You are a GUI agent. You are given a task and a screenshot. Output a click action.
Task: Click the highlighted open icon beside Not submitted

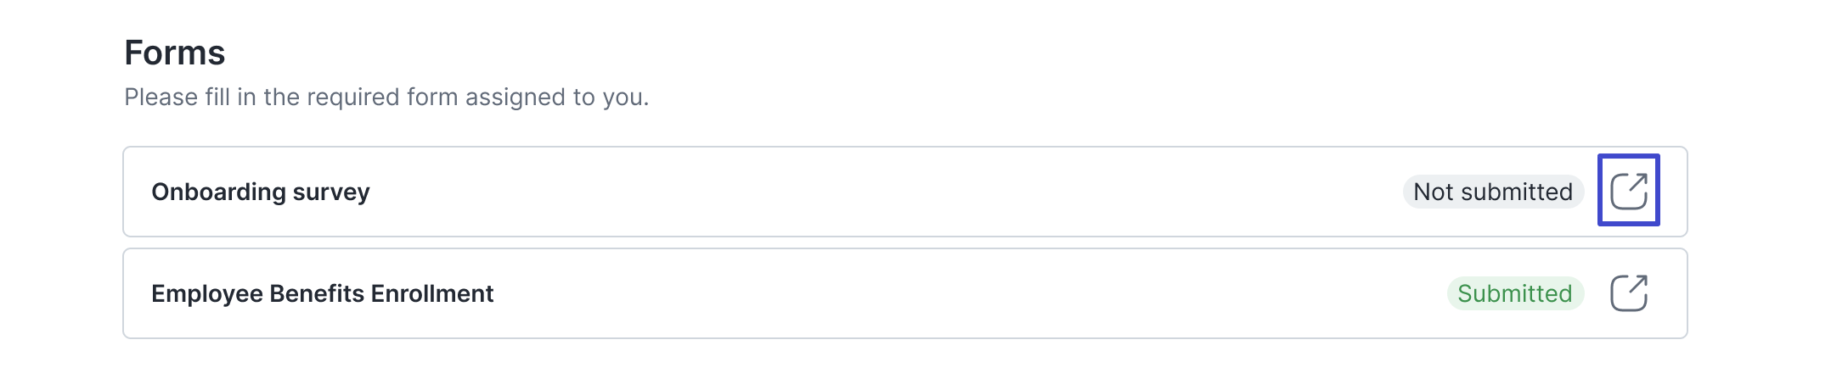[1629, 191]
